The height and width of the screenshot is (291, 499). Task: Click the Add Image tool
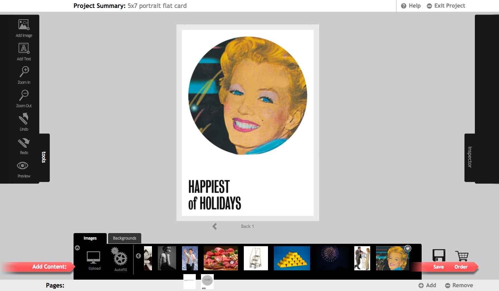point(24,28)
